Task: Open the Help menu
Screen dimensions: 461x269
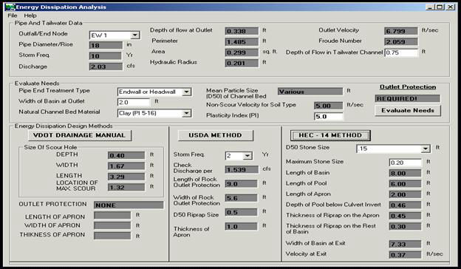Action: (30, 16)
